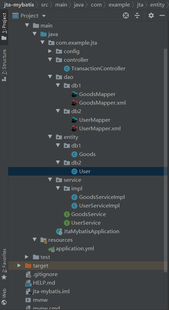Collapse the com.example.jta package
This screenshot has height=310, width=169.
pyautogui.click(x=43, y=43)
